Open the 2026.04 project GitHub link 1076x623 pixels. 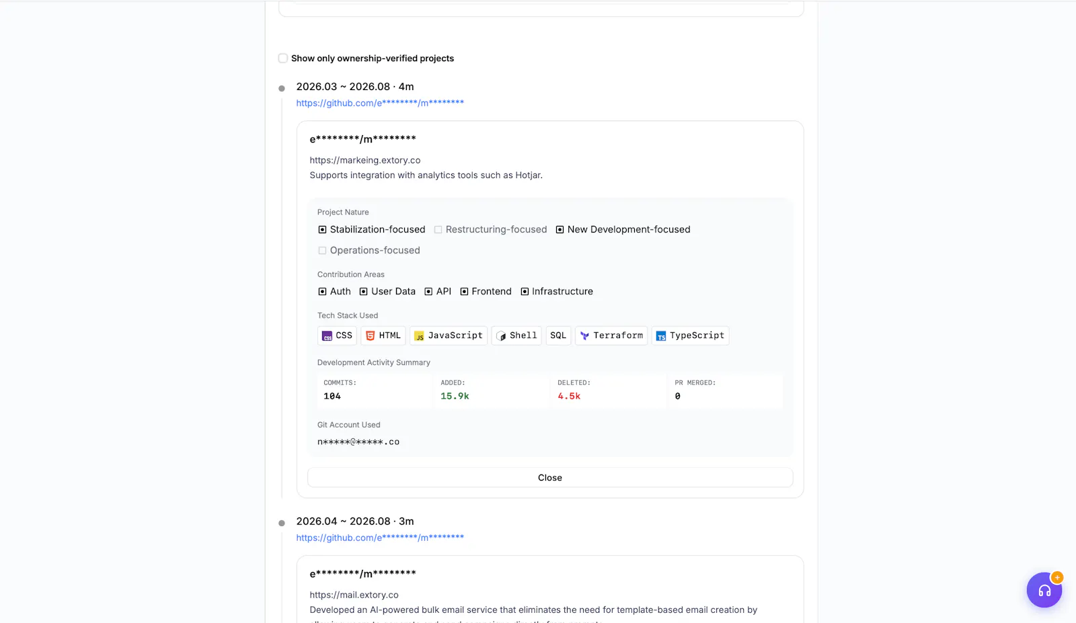point(380,538)
